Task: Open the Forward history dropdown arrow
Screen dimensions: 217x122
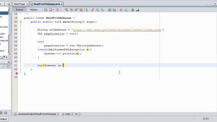Action: (x=61, y=10)
